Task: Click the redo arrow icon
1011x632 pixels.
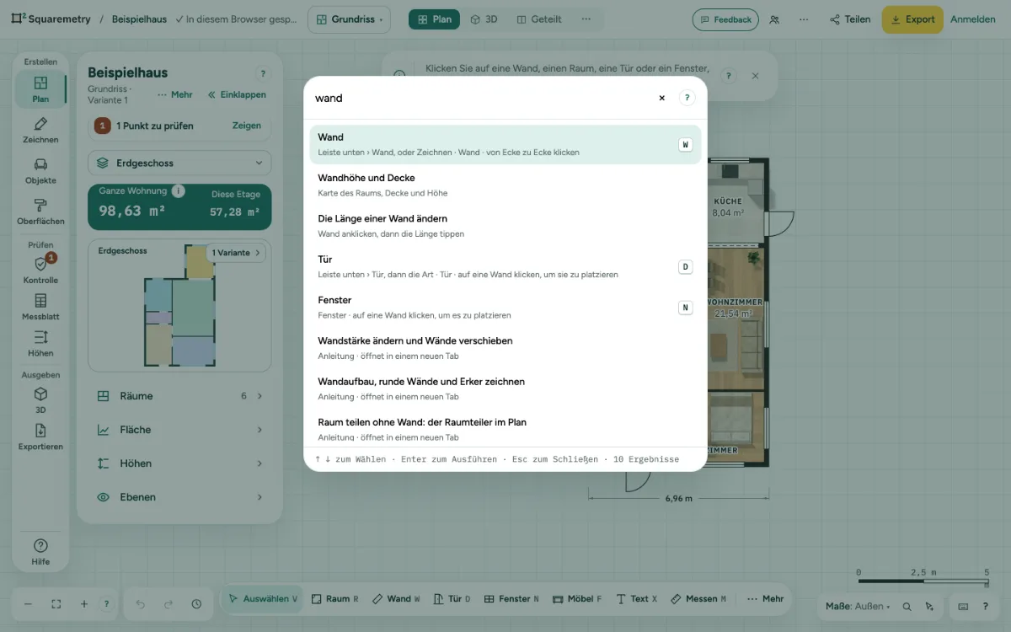Action: (168, 604)
